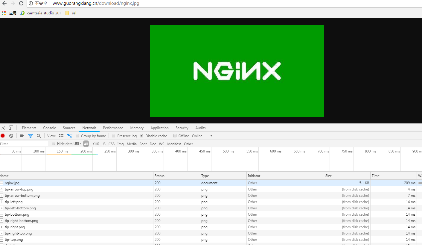The width and height of the screenshot is (422, 245).
Task: Select the All filter type
Action: pyautogui.click(x=86, y=144)
